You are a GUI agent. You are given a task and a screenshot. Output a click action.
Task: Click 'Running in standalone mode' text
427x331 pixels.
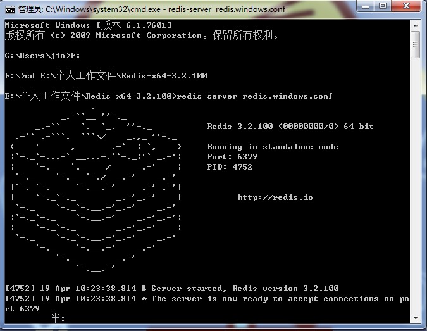(273, 147)
